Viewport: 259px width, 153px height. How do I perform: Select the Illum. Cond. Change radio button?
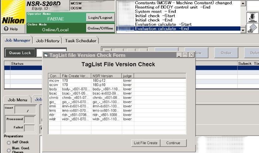pos(9,150)
